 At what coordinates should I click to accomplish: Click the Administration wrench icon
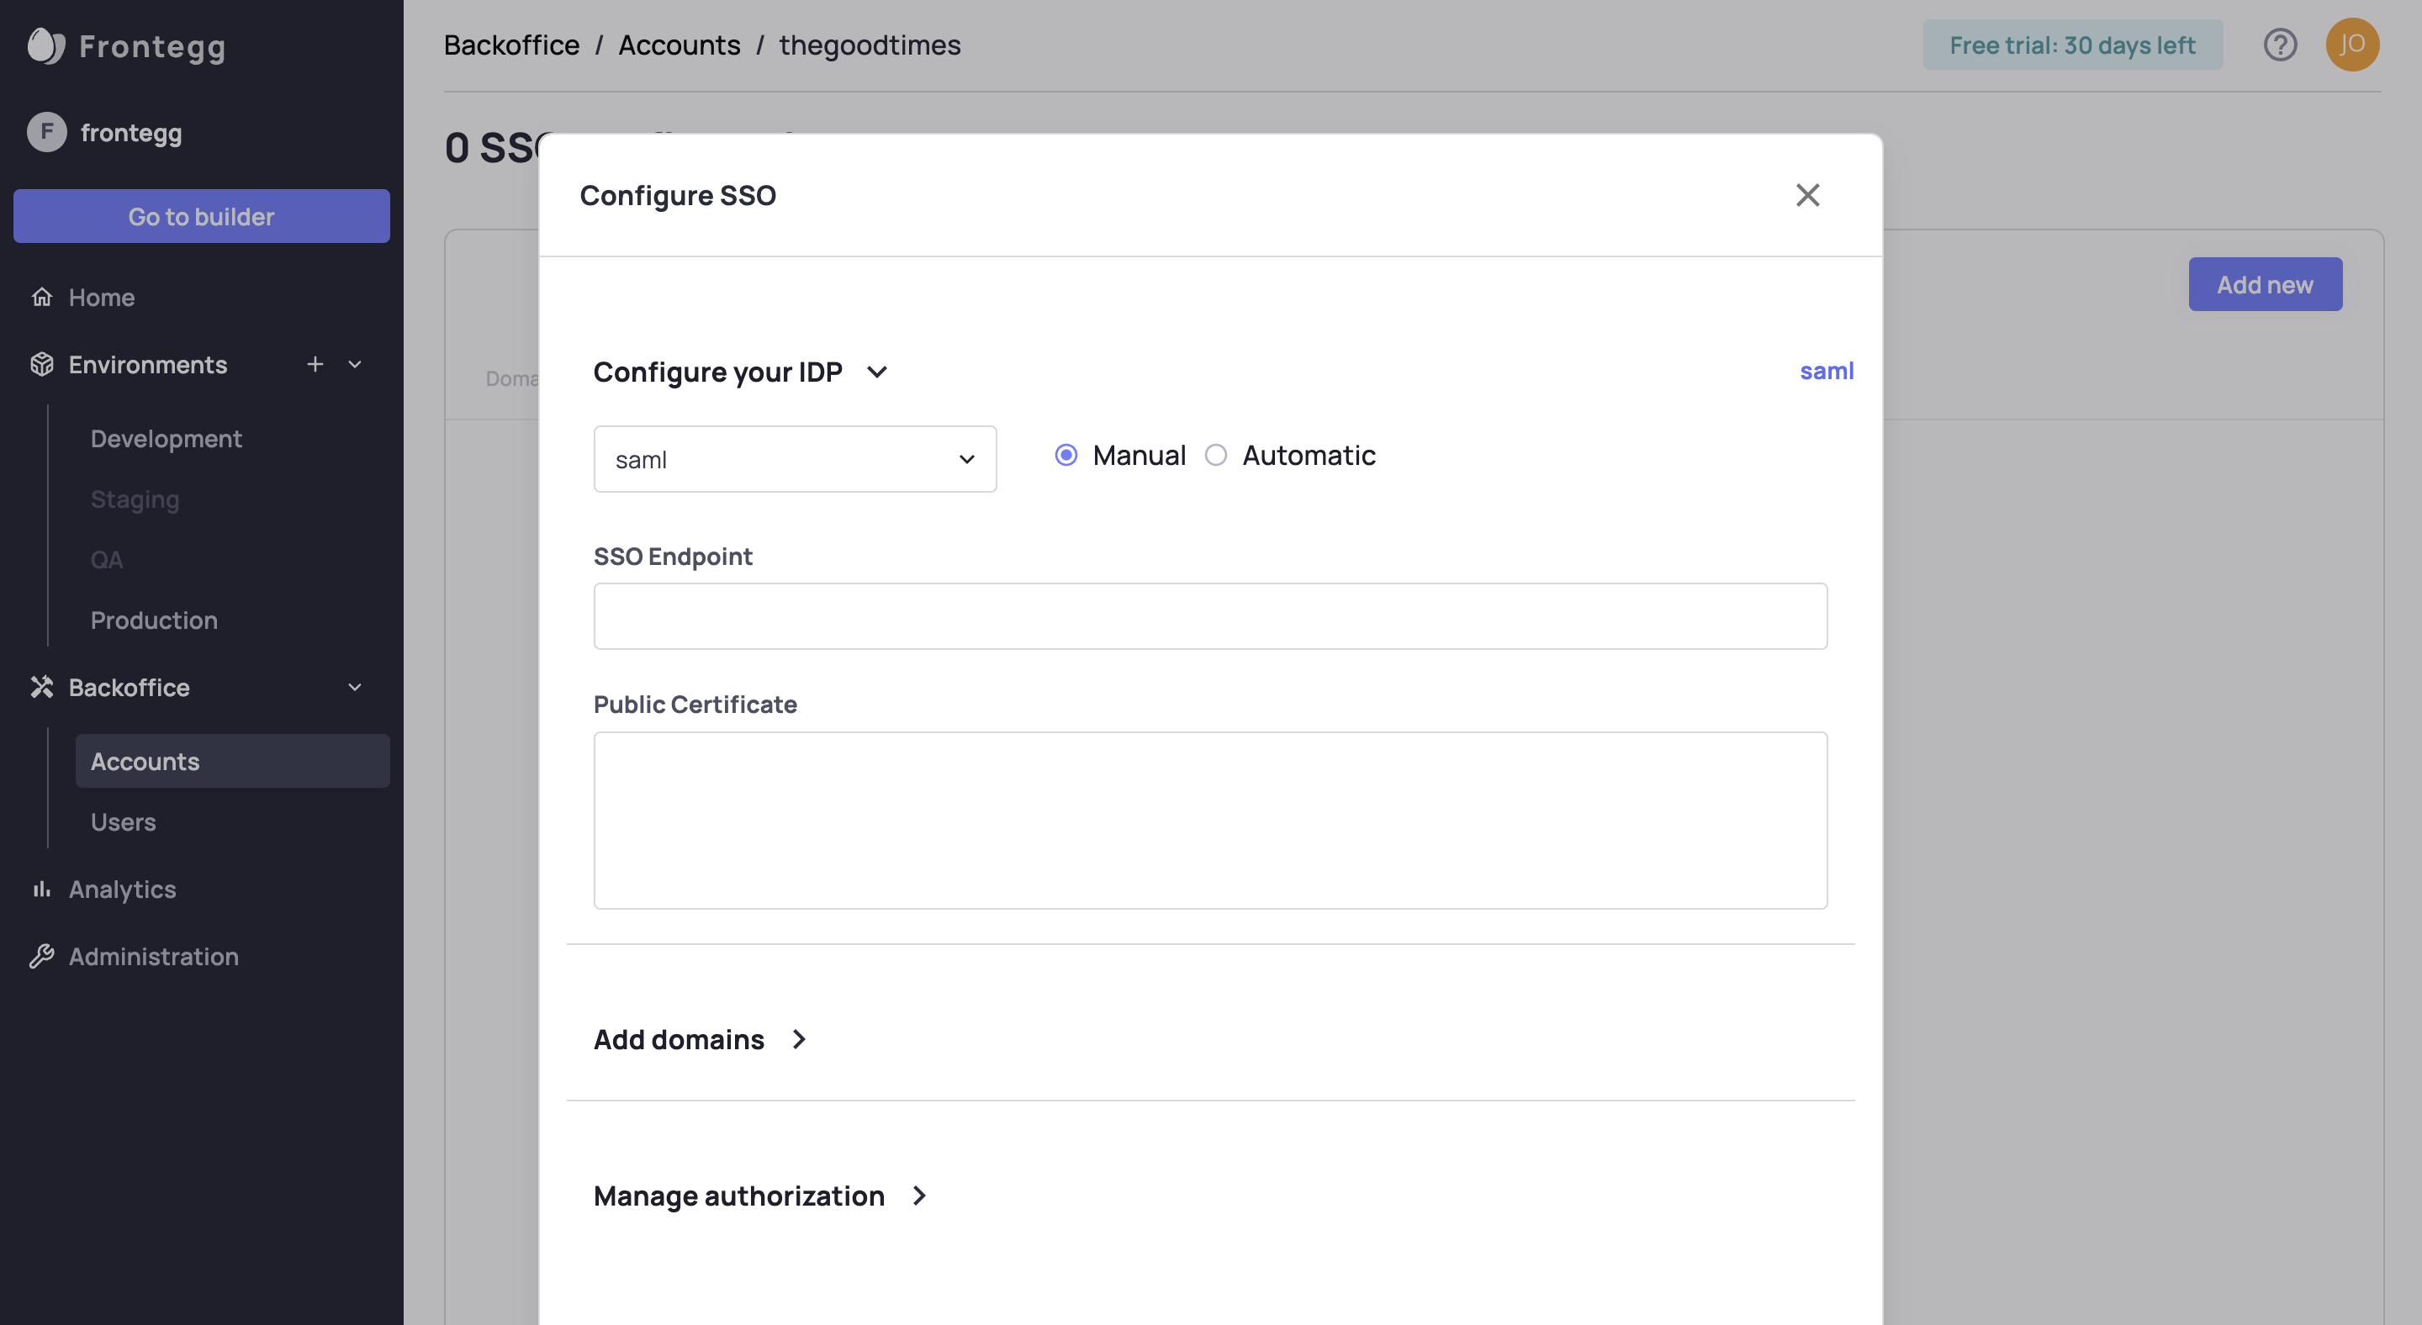(x=41, y=956)
